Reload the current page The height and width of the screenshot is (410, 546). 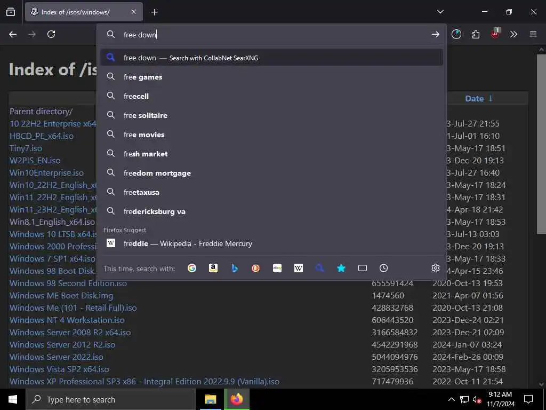tap(51, 34)
